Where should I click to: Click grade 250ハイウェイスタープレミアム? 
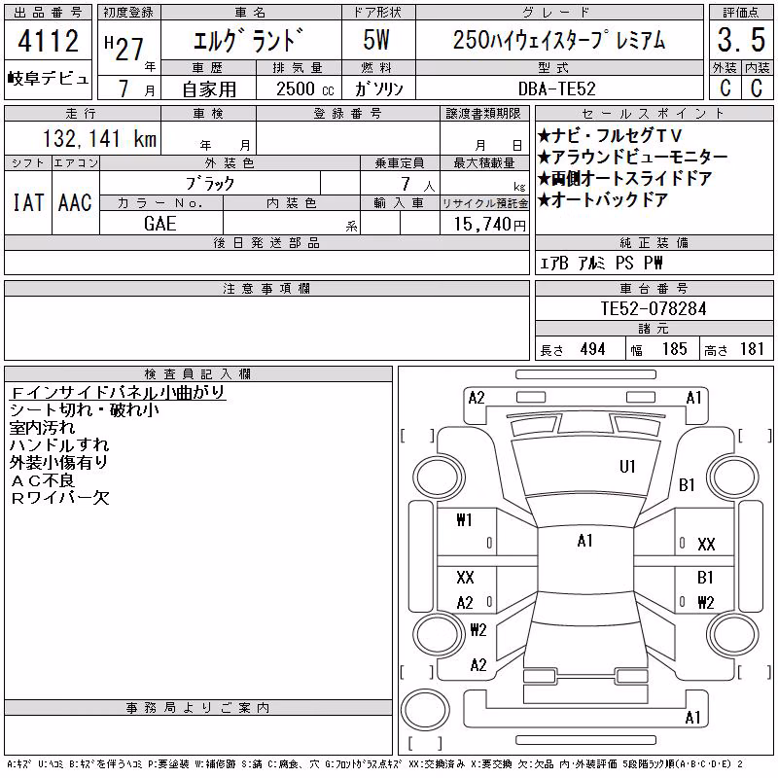(559, 40)
